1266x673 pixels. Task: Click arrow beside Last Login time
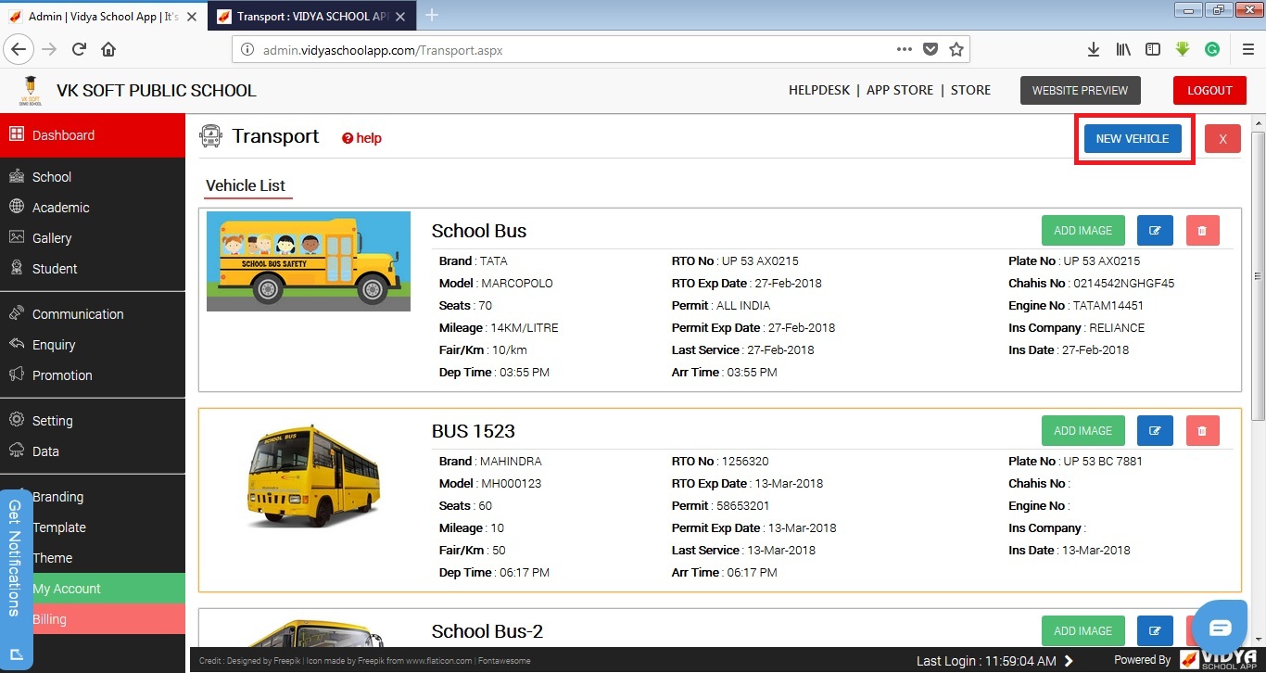tap(1069, 661)
